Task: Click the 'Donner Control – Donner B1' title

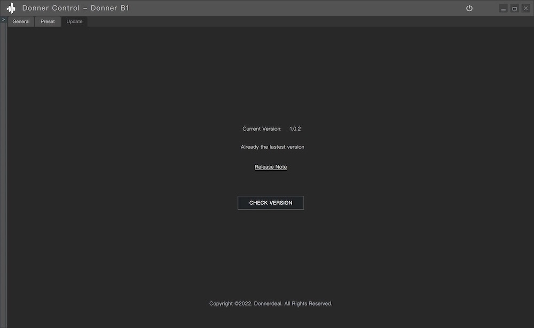Action: click(75, 8)
